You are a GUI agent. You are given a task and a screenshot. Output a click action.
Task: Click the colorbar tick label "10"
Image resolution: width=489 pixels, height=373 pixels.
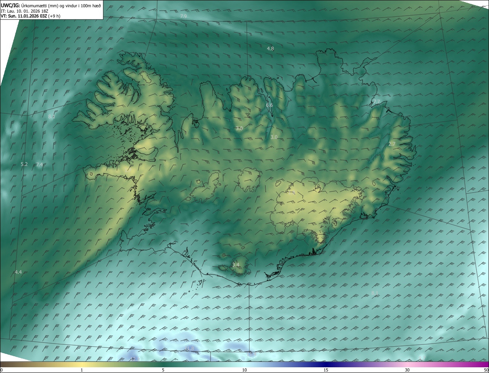(x=244, y=370)
